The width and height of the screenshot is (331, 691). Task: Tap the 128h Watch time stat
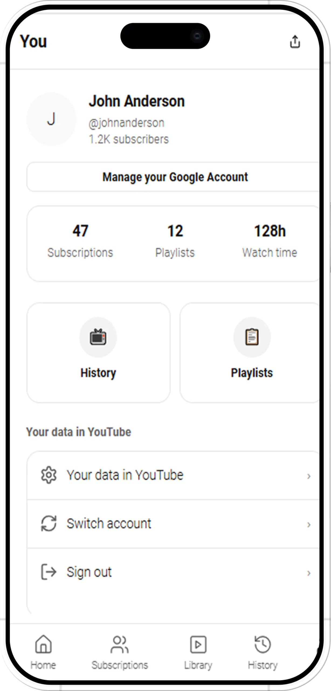pos(270,241)
